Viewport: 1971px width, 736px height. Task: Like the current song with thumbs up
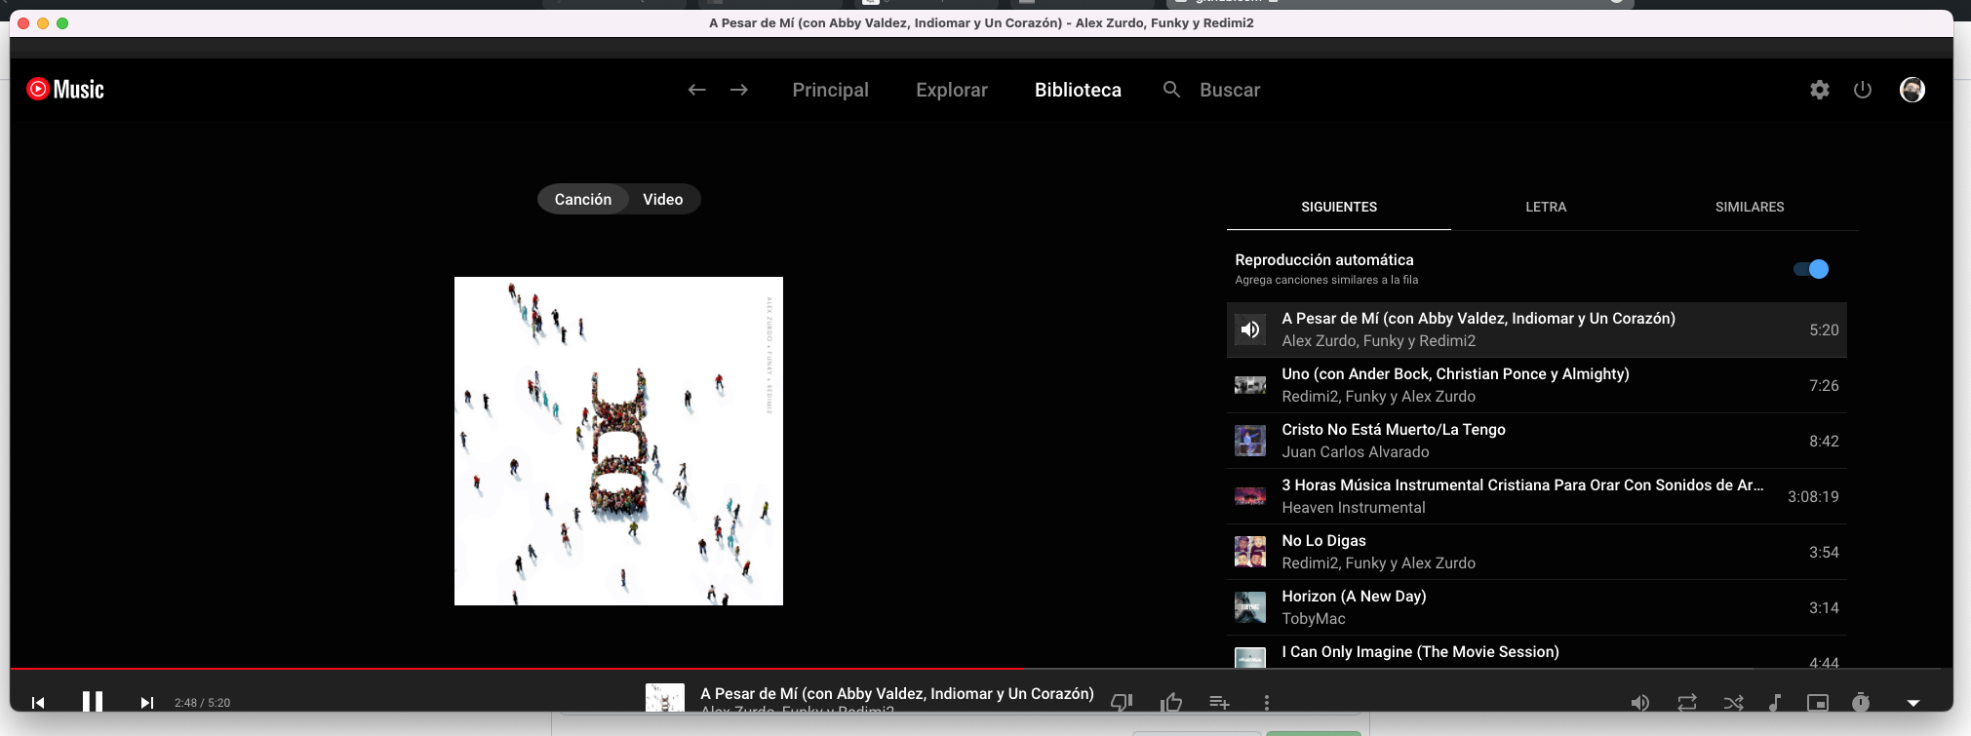[x=1171, y=702]
